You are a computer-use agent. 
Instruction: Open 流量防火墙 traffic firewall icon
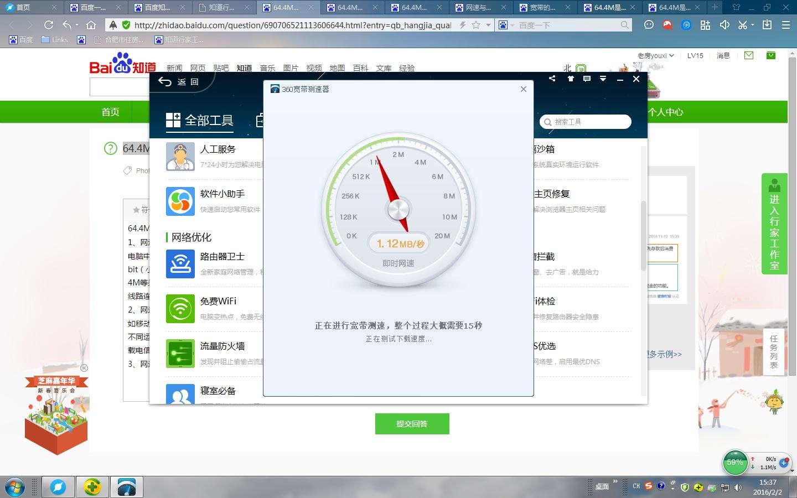pos(180,353)
